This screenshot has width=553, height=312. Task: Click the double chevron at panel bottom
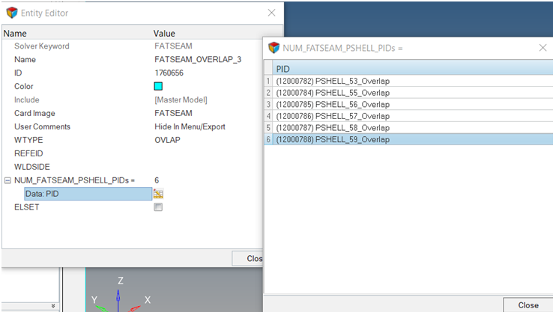[52, 305]
